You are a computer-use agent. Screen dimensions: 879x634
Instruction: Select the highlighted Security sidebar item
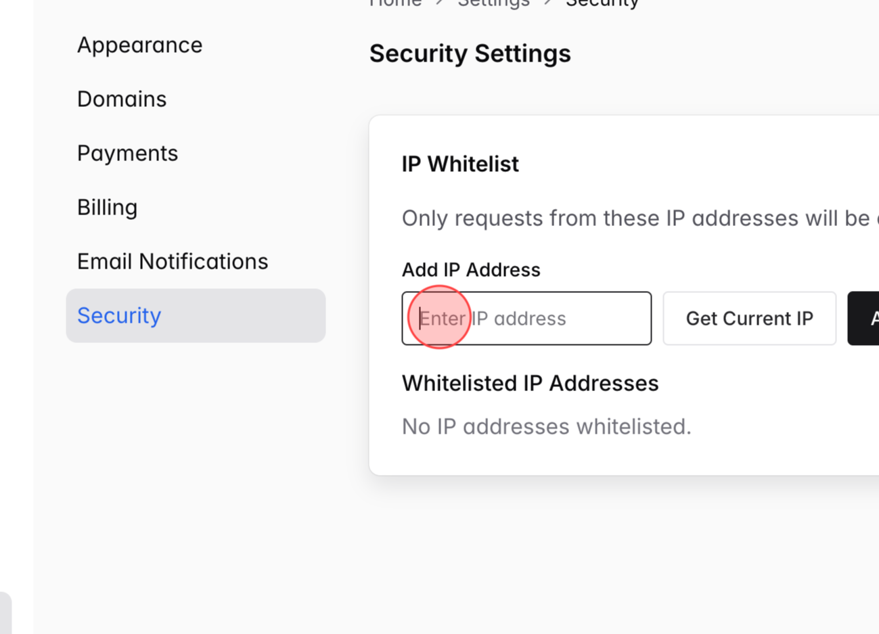[118, 315]
